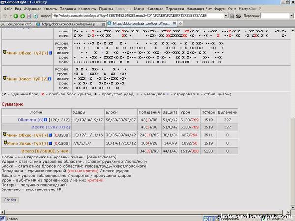Open Мини Обкас-Туй [7] link in block chart
Screen dimensions: 295x221
tap(28, 53)
